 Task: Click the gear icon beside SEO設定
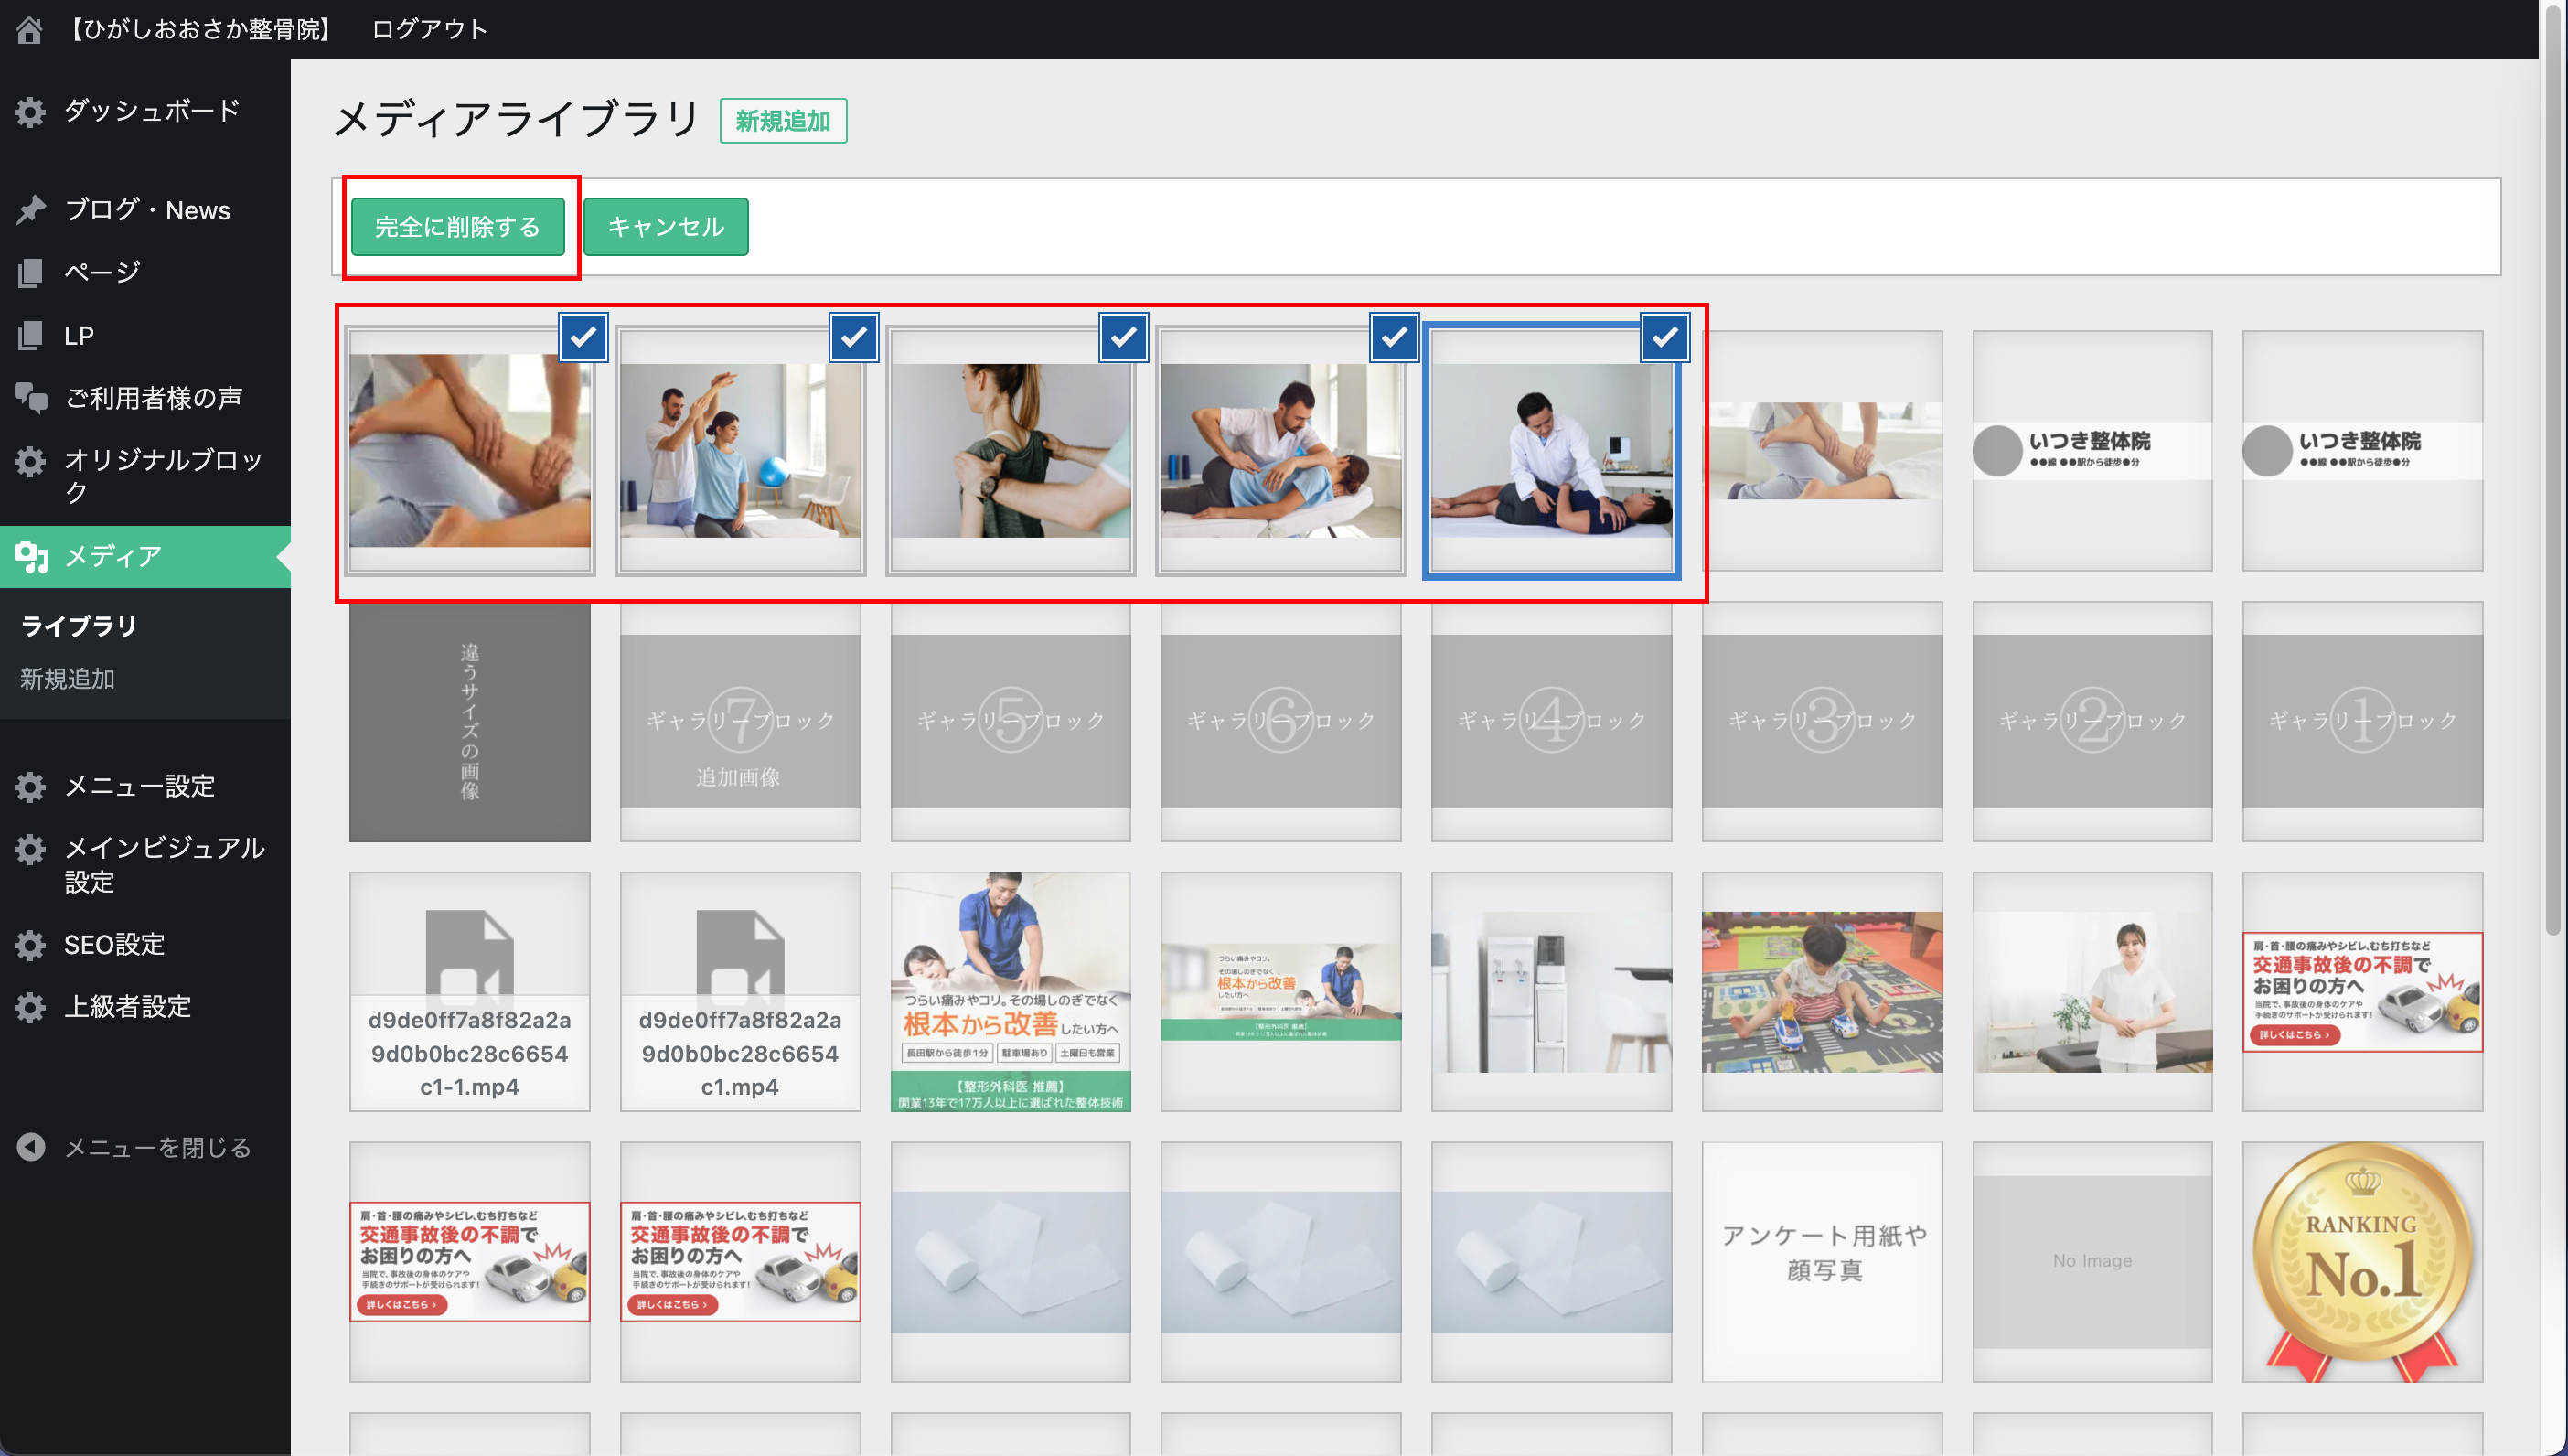(x=30, y=944)
